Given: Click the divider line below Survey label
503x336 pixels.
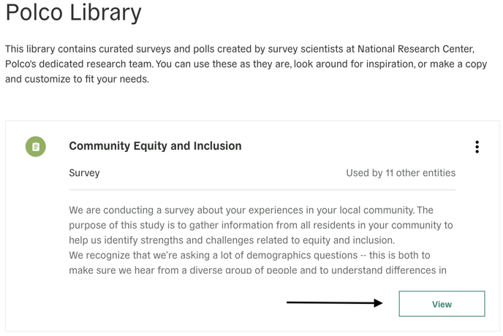Looking at the screenshot, I should pos(262,190).
